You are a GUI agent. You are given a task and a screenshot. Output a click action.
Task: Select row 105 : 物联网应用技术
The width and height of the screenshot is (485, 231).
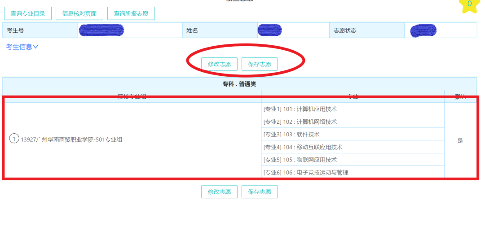coord(353,160)
